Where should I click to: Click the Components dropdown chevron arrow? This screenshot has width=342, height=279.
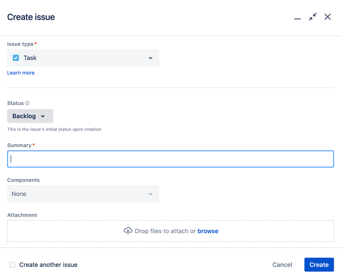click(x=151, y=194)
